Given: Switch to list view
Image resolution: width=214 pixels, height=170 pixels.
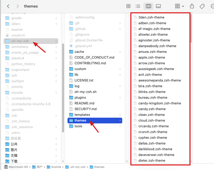Looking at the screenshot, I should [x=138, y=6].
